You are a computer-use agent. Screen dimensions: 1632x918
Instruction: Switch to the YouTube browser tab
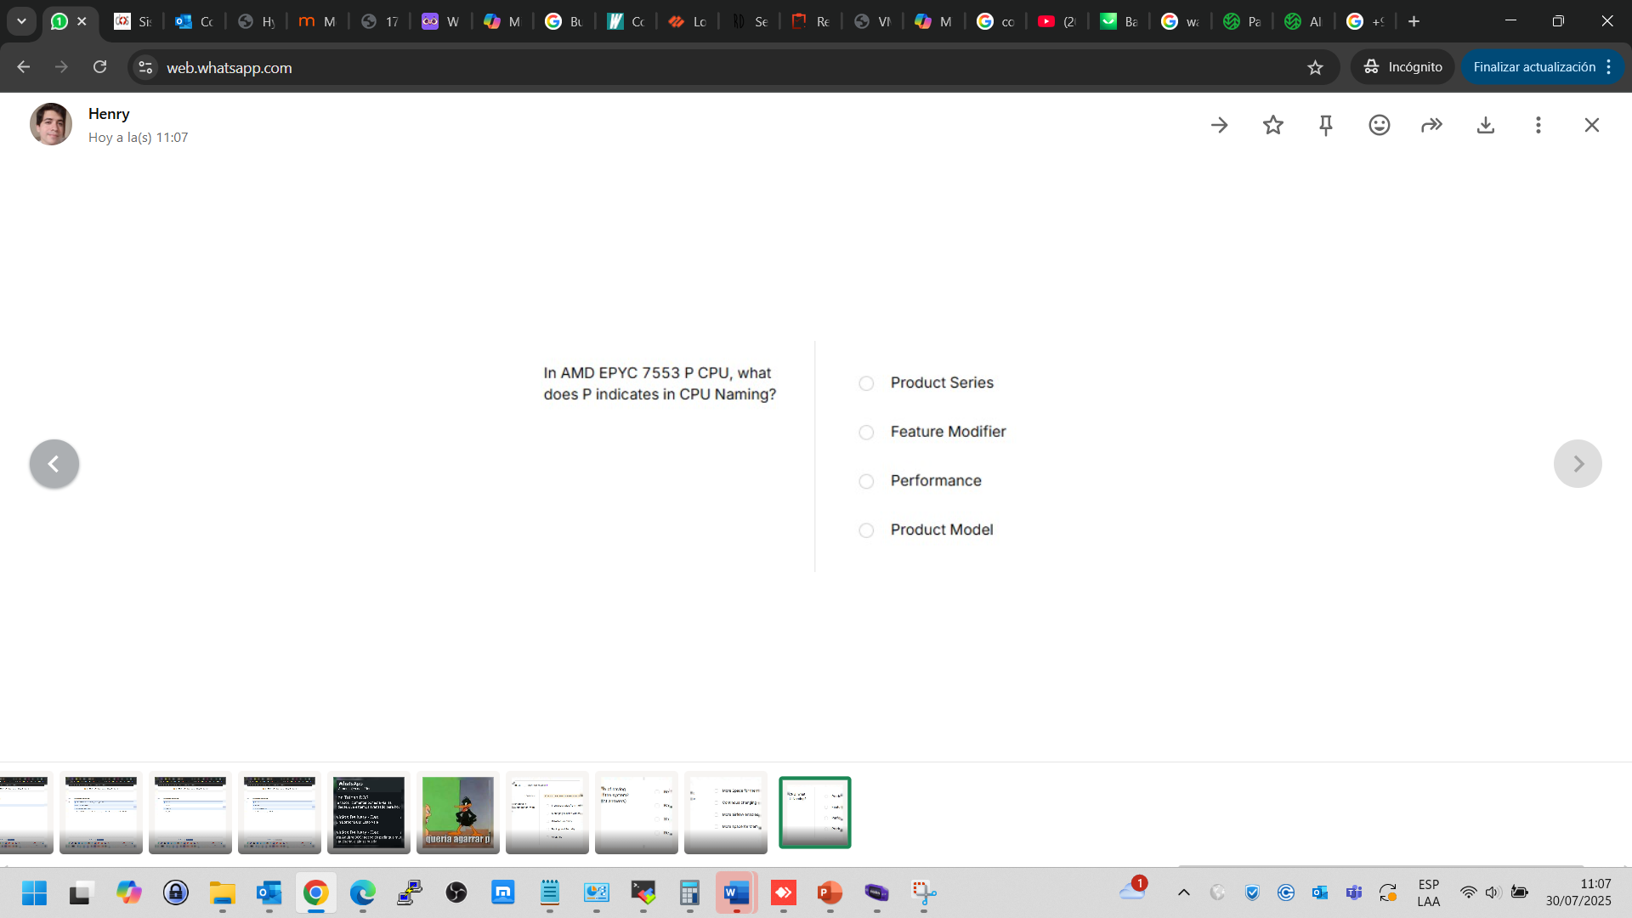[x=1057, y=21]
